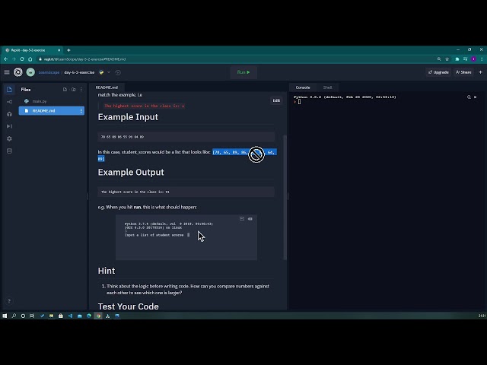Select the Repl.it browser tab
This screenshot has height=365, width=487.
pos(32,50)
